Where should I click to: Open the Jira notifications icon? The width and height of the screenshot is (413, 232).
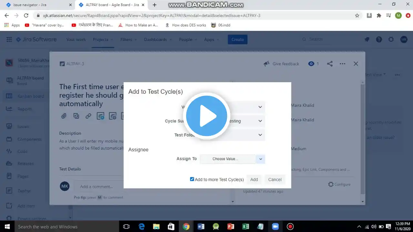pos(367,40)
